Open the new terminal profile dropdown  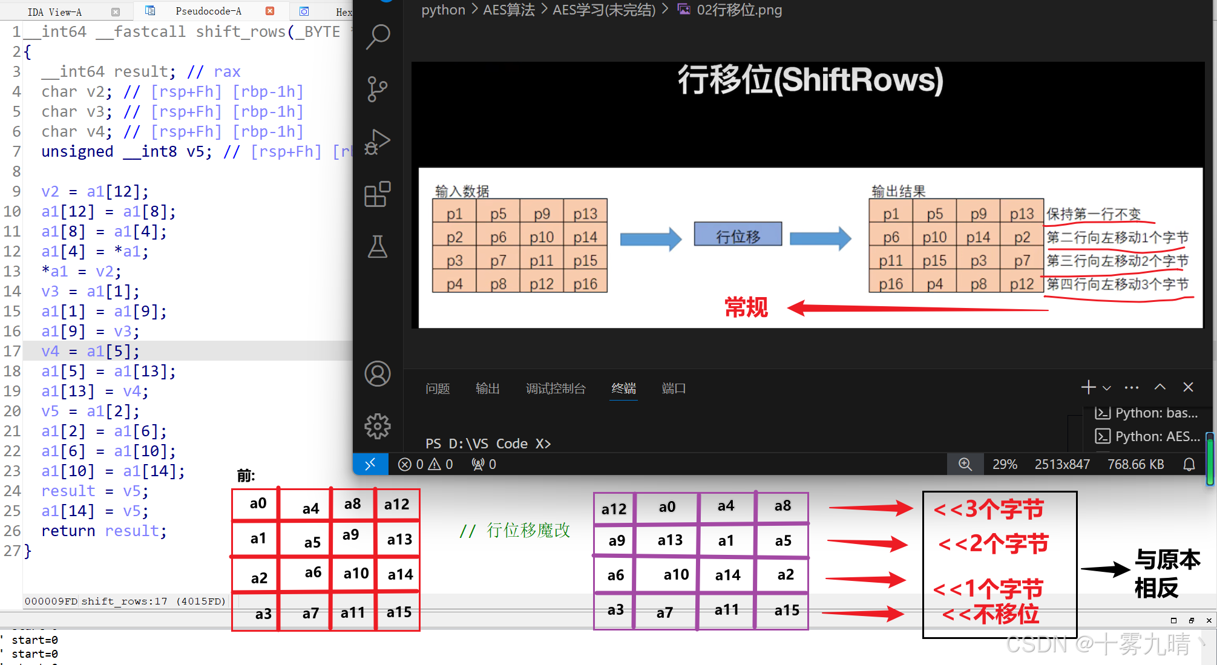(x=1107, y=387)
